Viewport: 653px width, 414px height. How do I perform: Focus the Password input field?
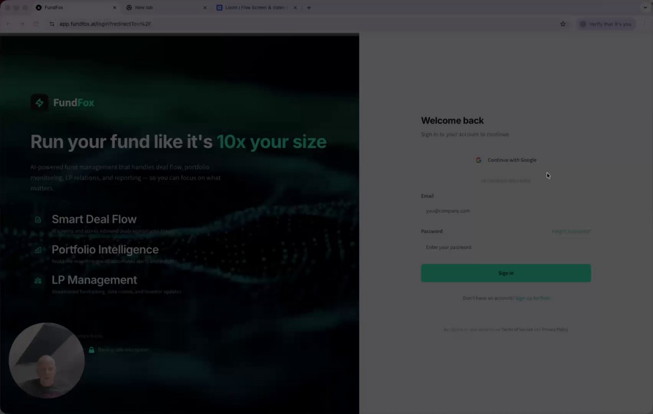pyautogui.click(x=506, y=247)
